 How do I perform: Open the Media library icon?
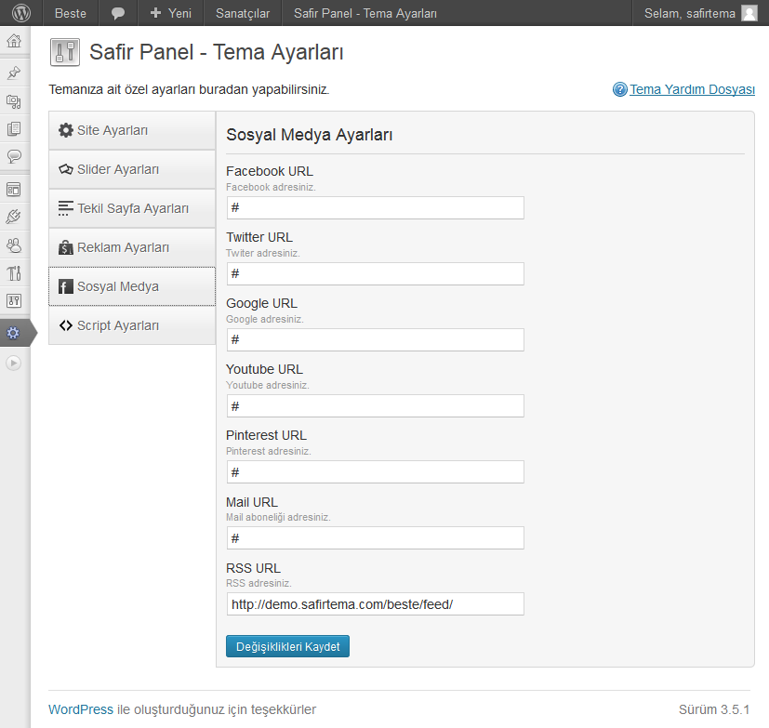[14, 101]
